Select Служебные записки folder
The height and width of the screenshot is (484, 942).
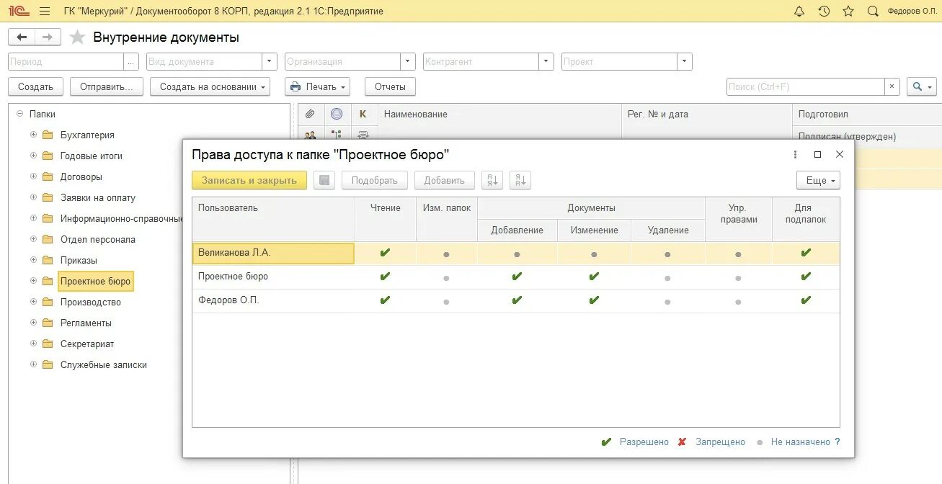[x=104, y=364]
